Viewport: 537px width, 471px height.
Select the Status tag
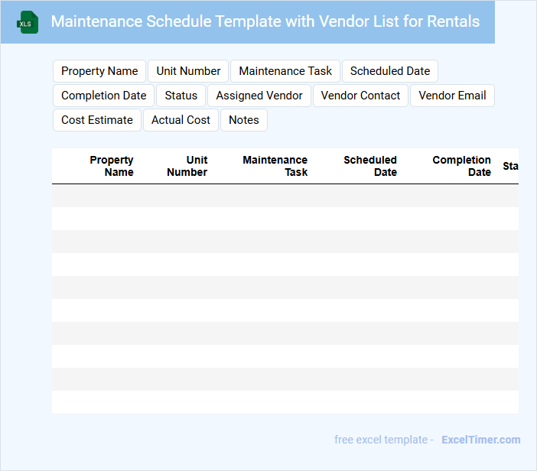pyautogui.click(x=181, y=96)
